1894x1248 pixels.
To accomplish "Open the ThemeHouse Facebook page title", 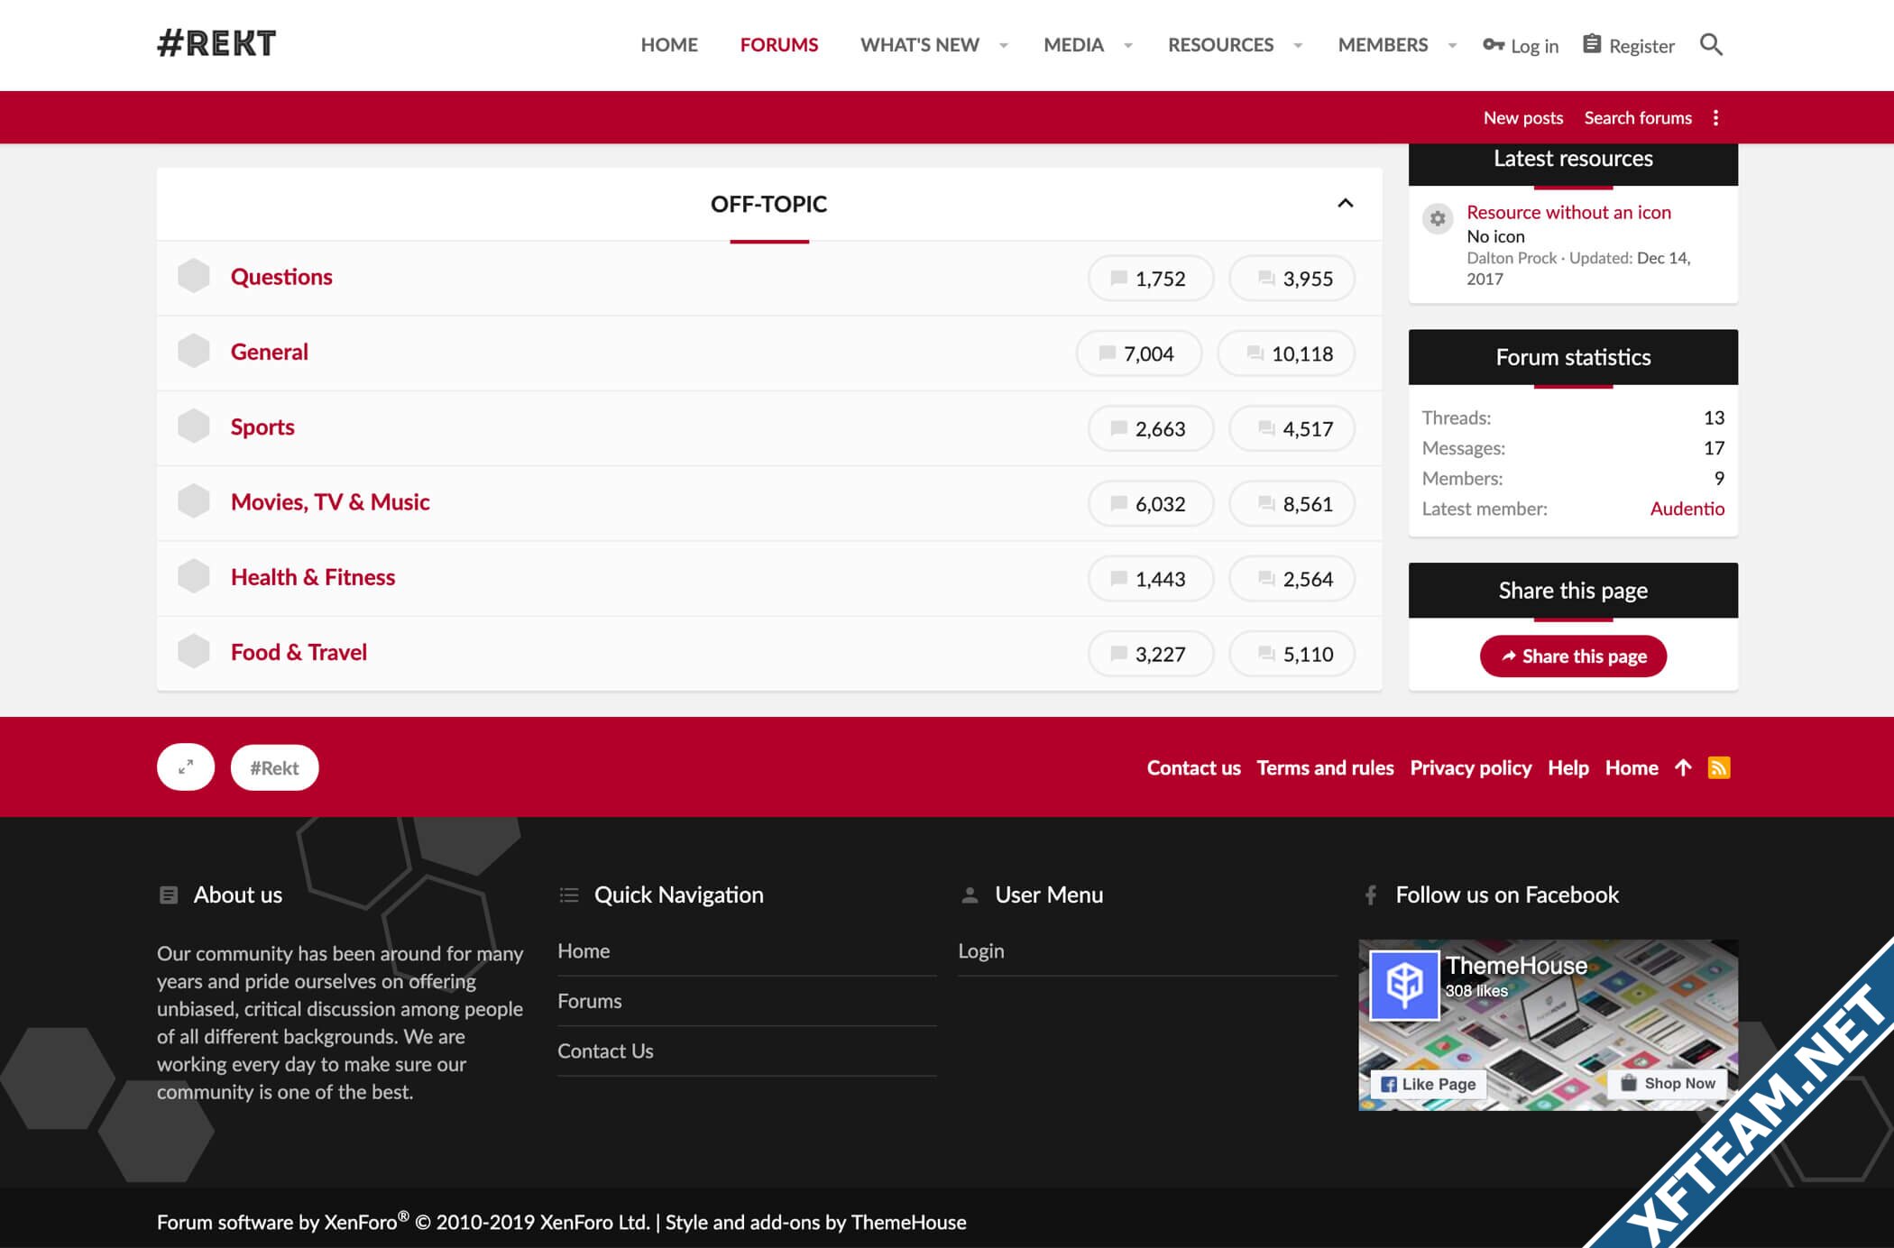I will (1516, 965).
